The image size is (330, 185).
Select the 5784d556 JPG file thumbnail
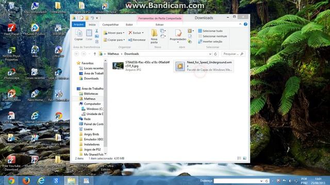coord(118,66)
